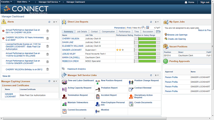
Task: Click the Home icon in header
Action: coord(186,2)
